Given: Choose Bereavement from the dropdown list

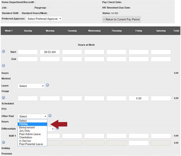Looking at the screenshot, I should (33, 127).
